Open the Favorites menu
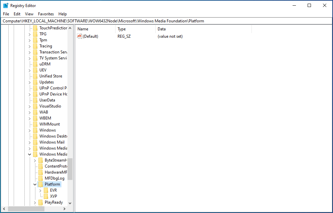 click(x=46, y=14)
